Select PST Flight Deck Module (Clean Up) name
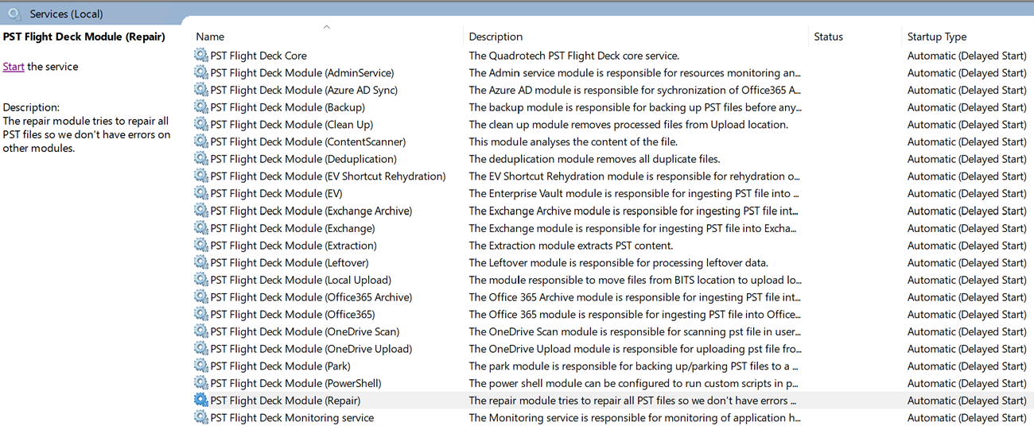The image size is (1034, 426). point(292,125)
